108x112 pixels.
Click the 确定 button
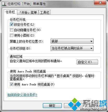pyautogui.click(x=52, y=105)
